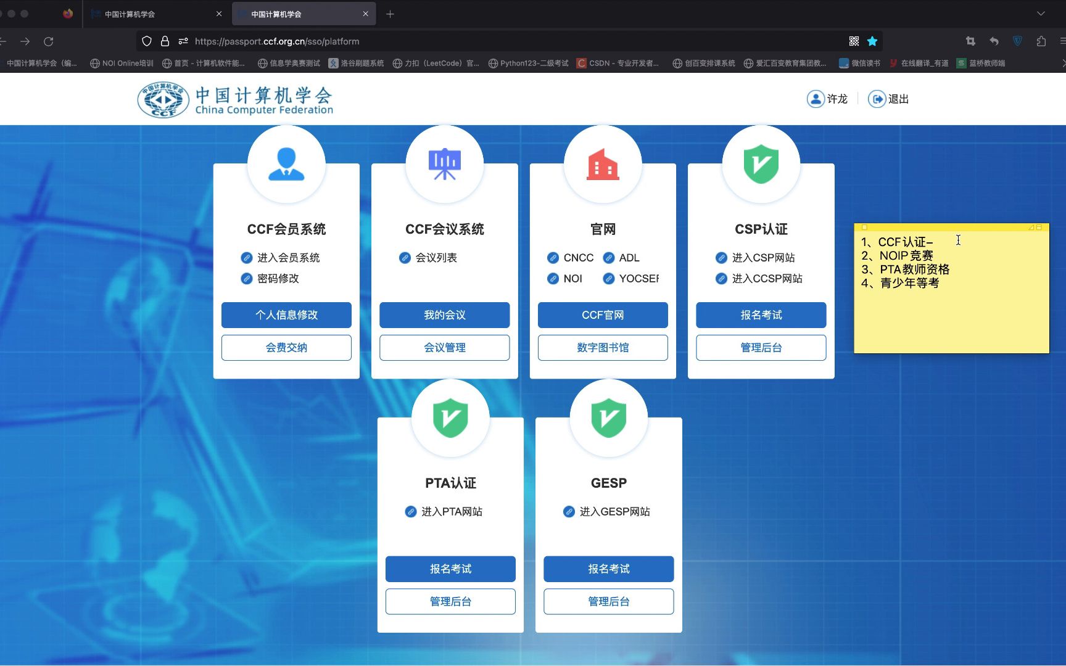Image resolution: width=1066 pixels, height=666 pixels.
Task: Click the 数字图书馆 button
Action: [603, 348]
